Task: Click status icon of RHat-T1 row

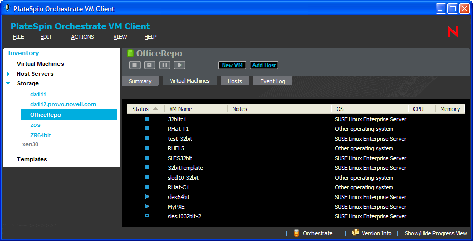Action: [147, 128]
